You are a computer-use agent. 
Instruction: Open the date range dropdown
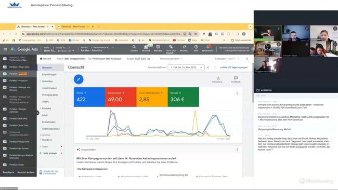(x=186, y=67)
